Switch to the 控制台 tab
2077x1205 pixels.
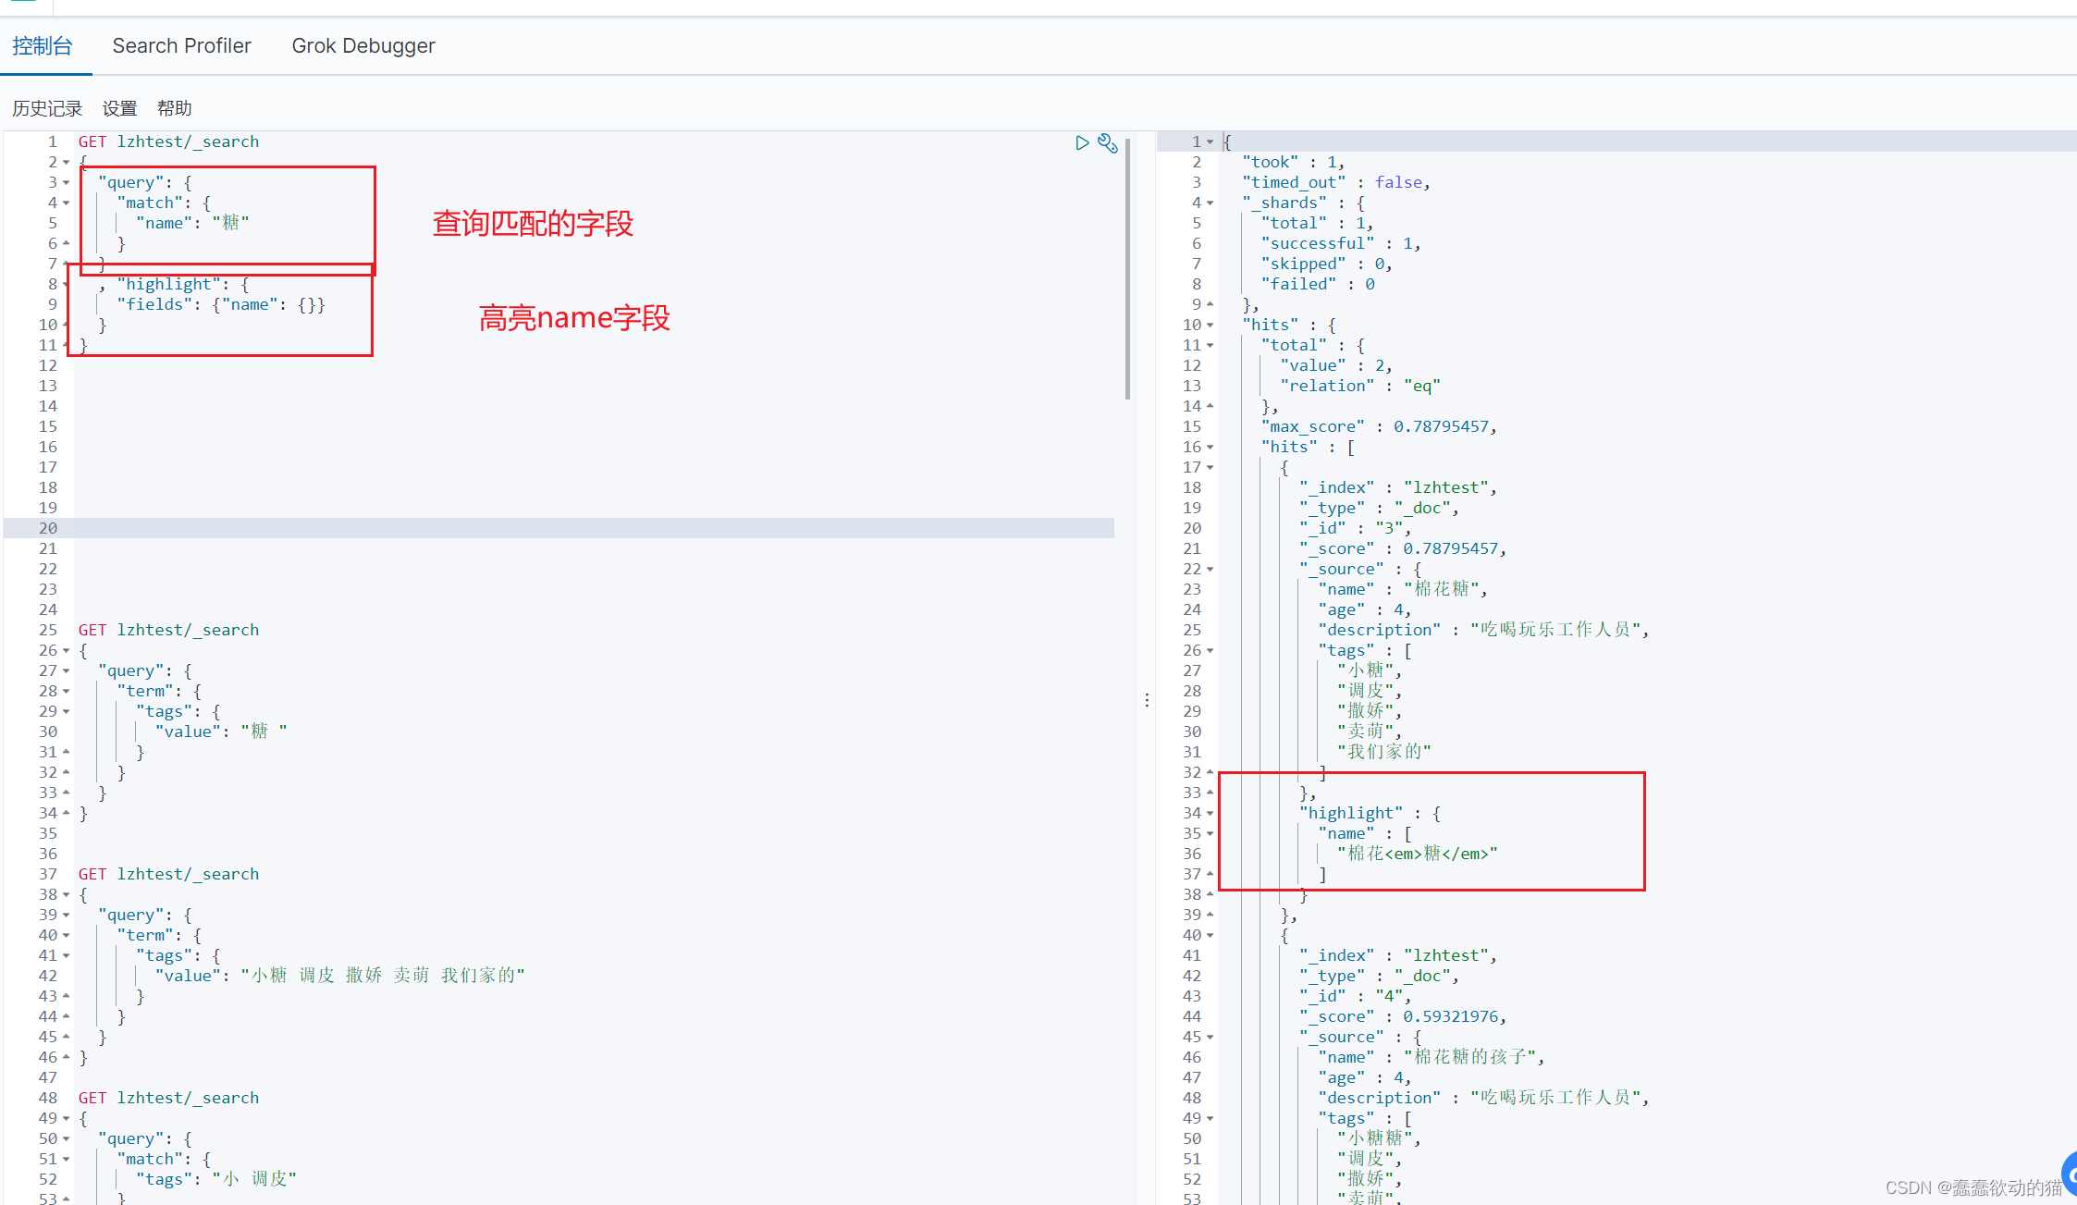pyautogui.click(x=43, y=45)
